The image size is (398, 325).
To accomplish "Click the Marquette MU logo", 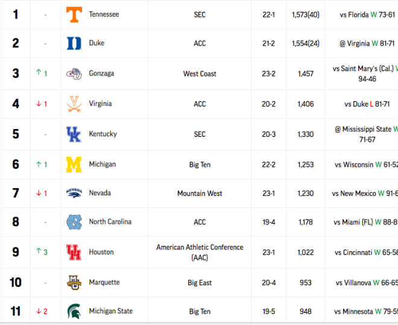I will [x=74, y=283].
